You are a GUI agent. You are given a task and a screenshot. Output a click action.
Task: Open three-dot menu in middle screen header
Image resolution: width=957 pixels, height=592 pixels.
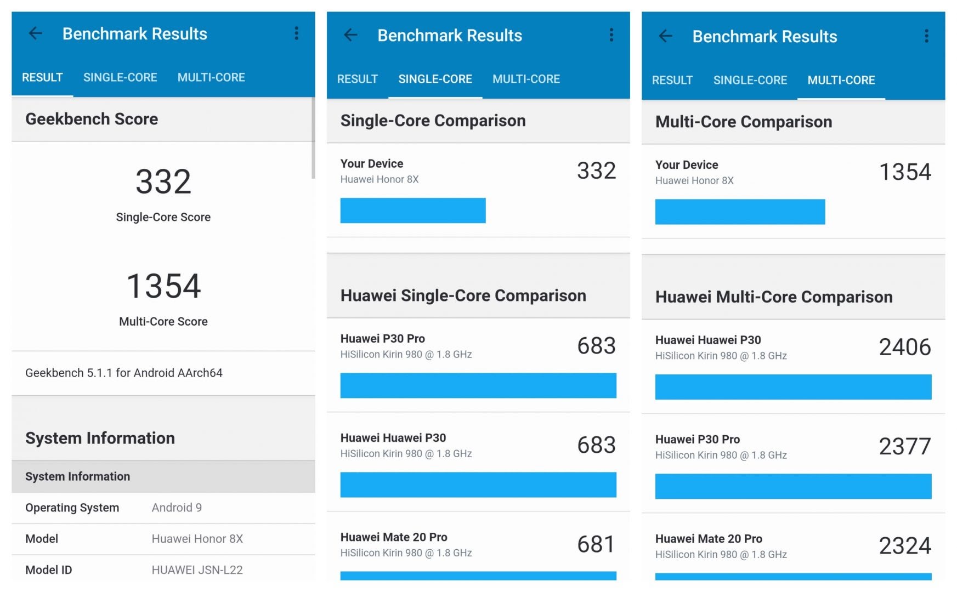(611, 35)
